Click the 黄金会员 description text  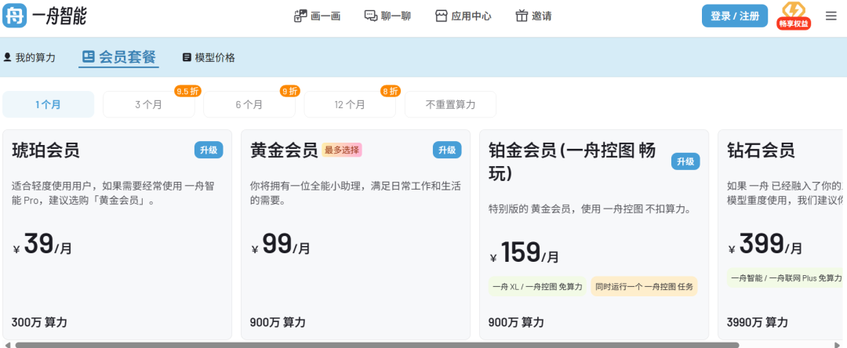[355, 194]
